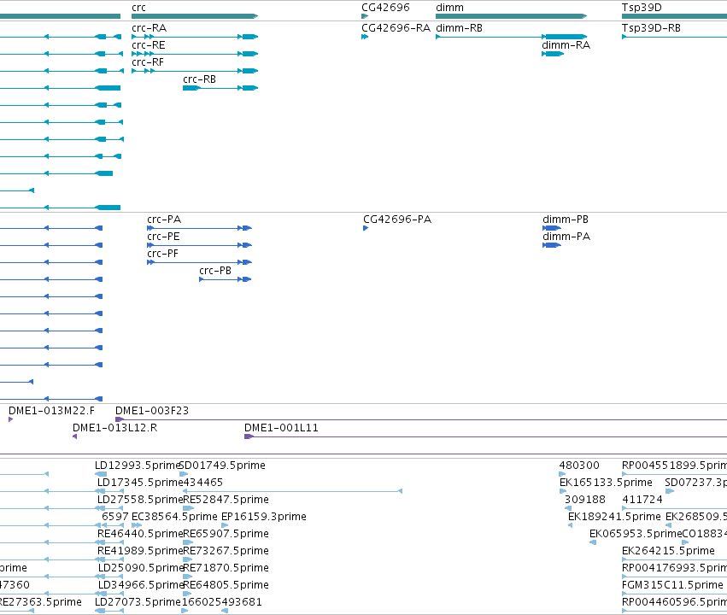Click EST RE41989.5prime
727x615 pixels.
coord(140,551)
